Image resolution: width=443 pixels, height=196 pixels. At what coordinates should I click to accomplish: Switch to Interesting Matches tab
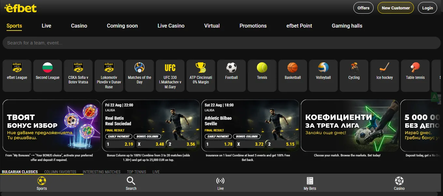click(x=102, y=172)
